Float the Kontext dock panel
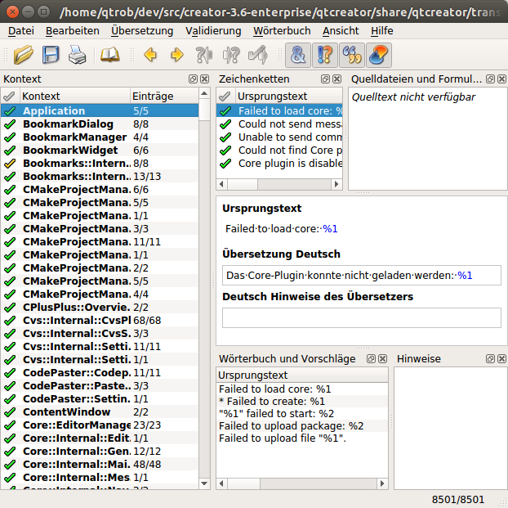 [193, 79]
